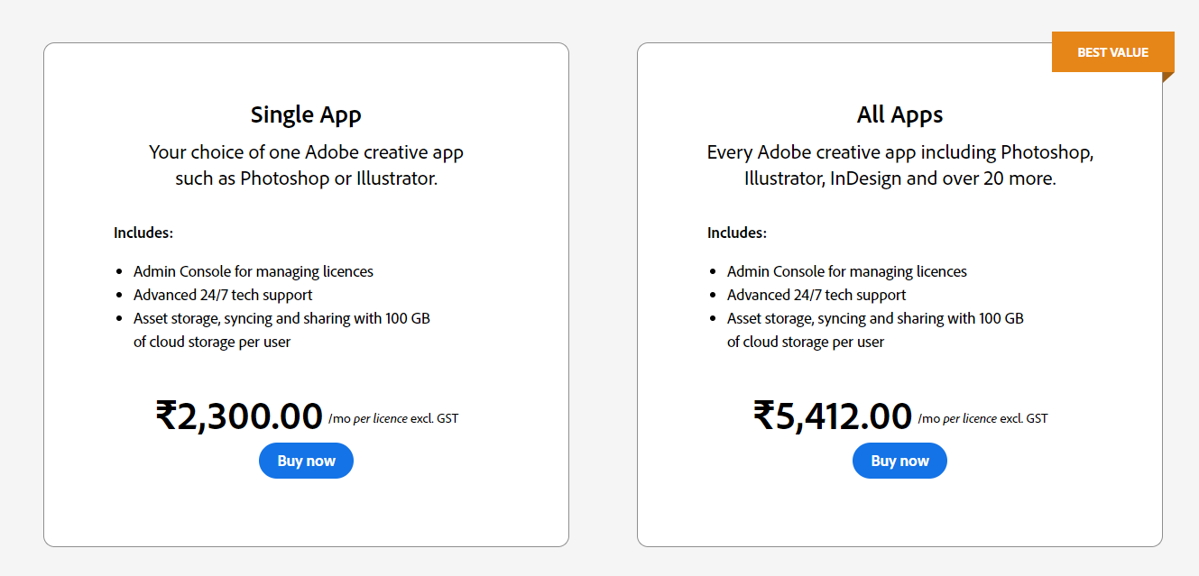Click the 'Your choice of one Adobe creative app' description
The image size is (1199, 576).
306,165
